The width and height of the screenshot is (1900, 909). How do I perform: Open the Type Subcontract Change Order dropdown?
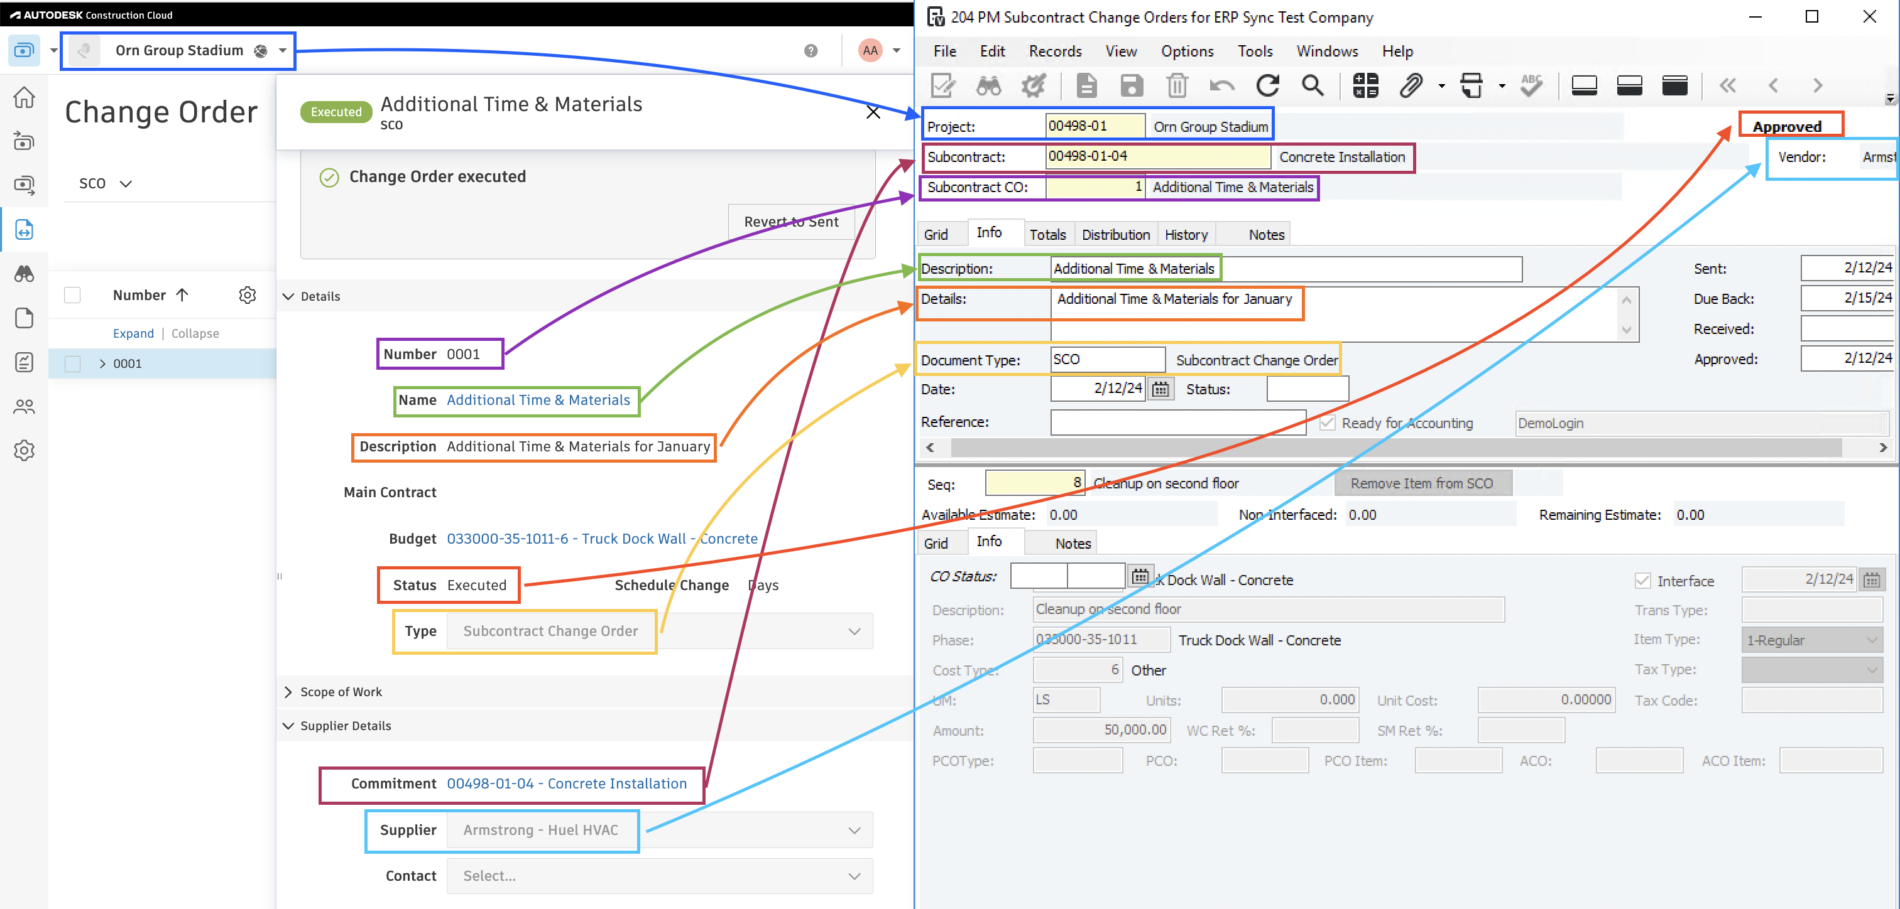[x=659, y=631]
